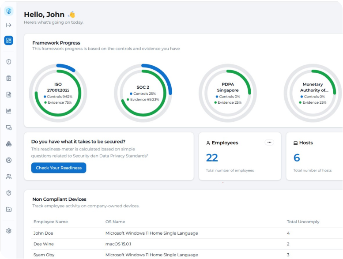Open the three-cubes icon in the sidebar
Image resolution: width=343 pixels, height=259 pixels.
pos(9,144)
